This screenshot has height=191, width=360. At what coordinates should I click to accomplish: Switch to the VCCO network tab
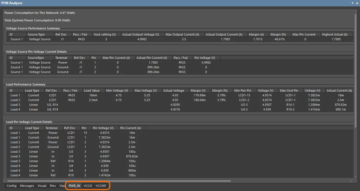(88, 186)
